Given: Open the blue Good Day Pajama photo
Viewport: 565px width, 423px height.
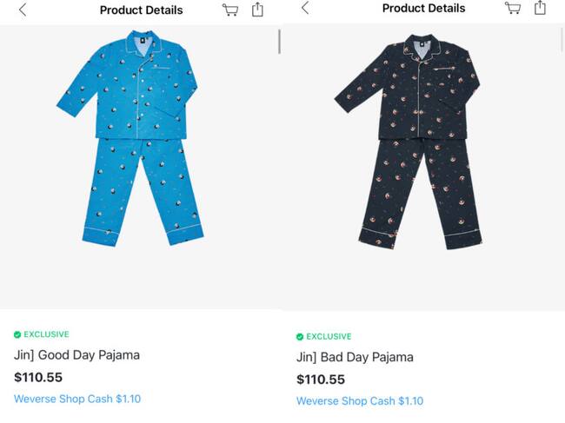Looking at the screenshot, I should (130, 139).
